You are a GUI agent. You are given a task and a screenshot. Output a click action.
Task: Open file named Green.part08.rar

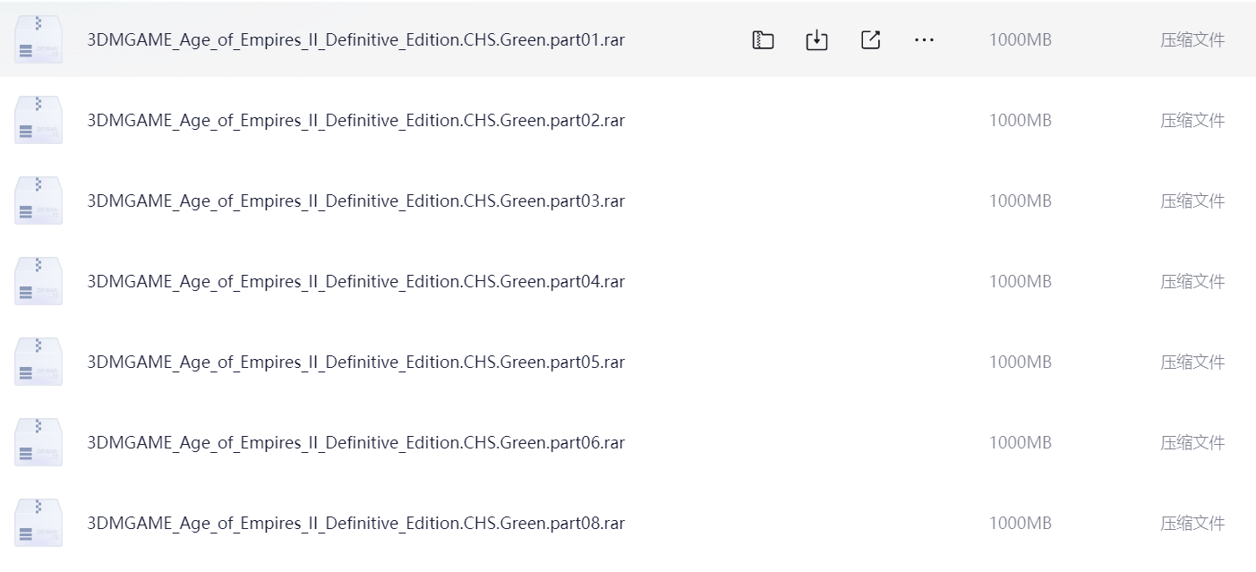(355, 524)
